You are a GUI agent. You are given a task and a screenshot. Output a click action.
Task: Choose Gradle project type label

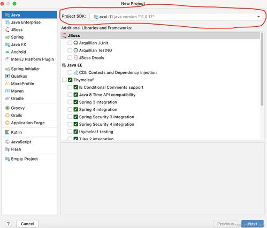point(17,98)
